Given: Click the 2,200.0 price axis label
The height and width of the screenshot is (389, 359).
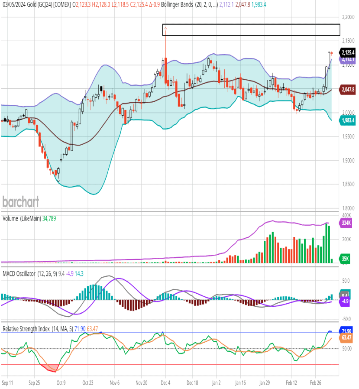Looking at the screenshot, I should point(348,17).
